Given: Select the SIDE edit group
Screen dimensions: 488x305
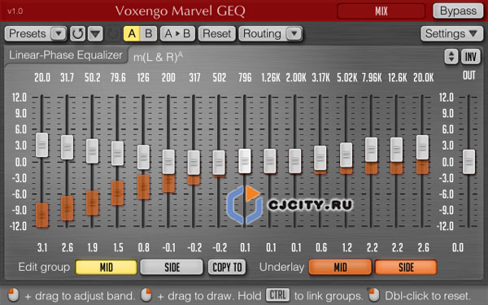Looking at the screenshot, I should (x=172, y=267).
